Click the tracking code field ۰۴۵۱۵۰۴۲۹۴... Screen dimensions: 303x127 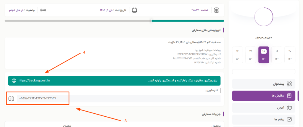(x=119, y=99)
